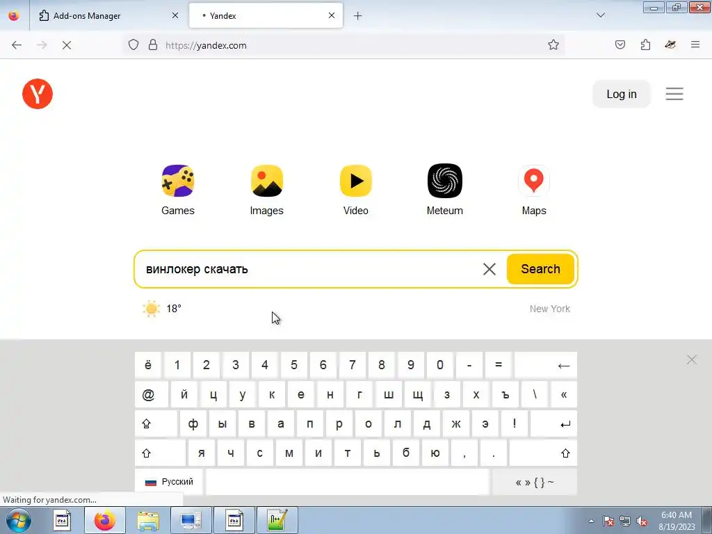Open tracking protection shield info
The height and width of the screenshot is (534, 712).
point(133,45)
